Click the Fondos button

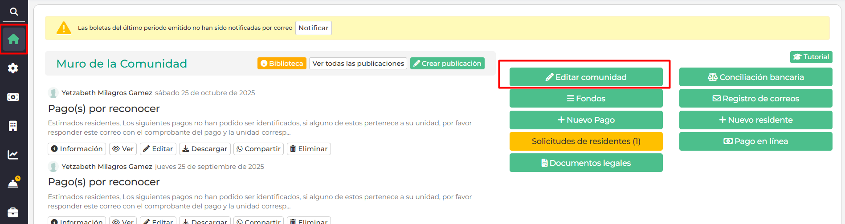pyautogui.click(x=586, y=99)
